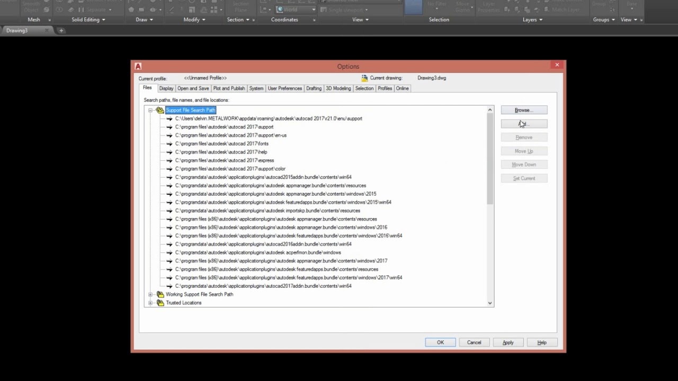Image resolution: width=678 pixels, height=381 pixels.
Task: Select the autocad2016addin.bundle\contents\win64 path
Action: point(263,244)
